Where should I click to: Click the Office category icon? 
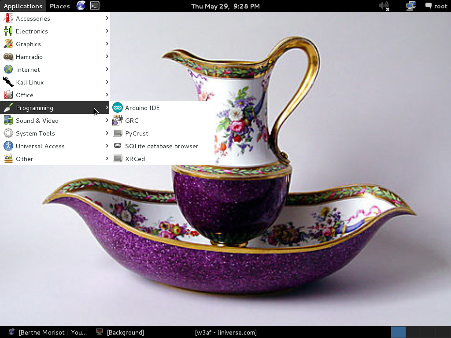click(x=8, y=95)
